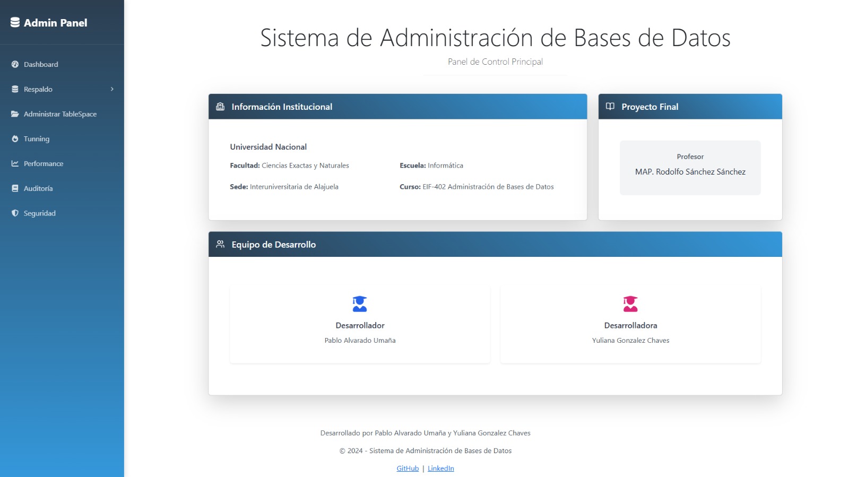The height and width of the screenshot is (477, 849).
Task: Click the Administrar TableSpace folder icon
Action: click(15, 114)
